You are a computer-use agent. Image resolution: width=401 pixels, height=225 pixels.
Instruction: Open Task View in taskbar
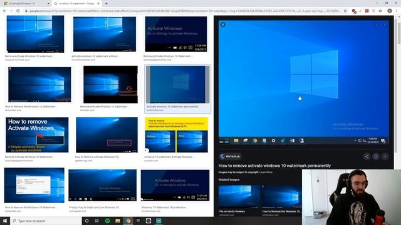pyautogui.click(x=97, y=221)
